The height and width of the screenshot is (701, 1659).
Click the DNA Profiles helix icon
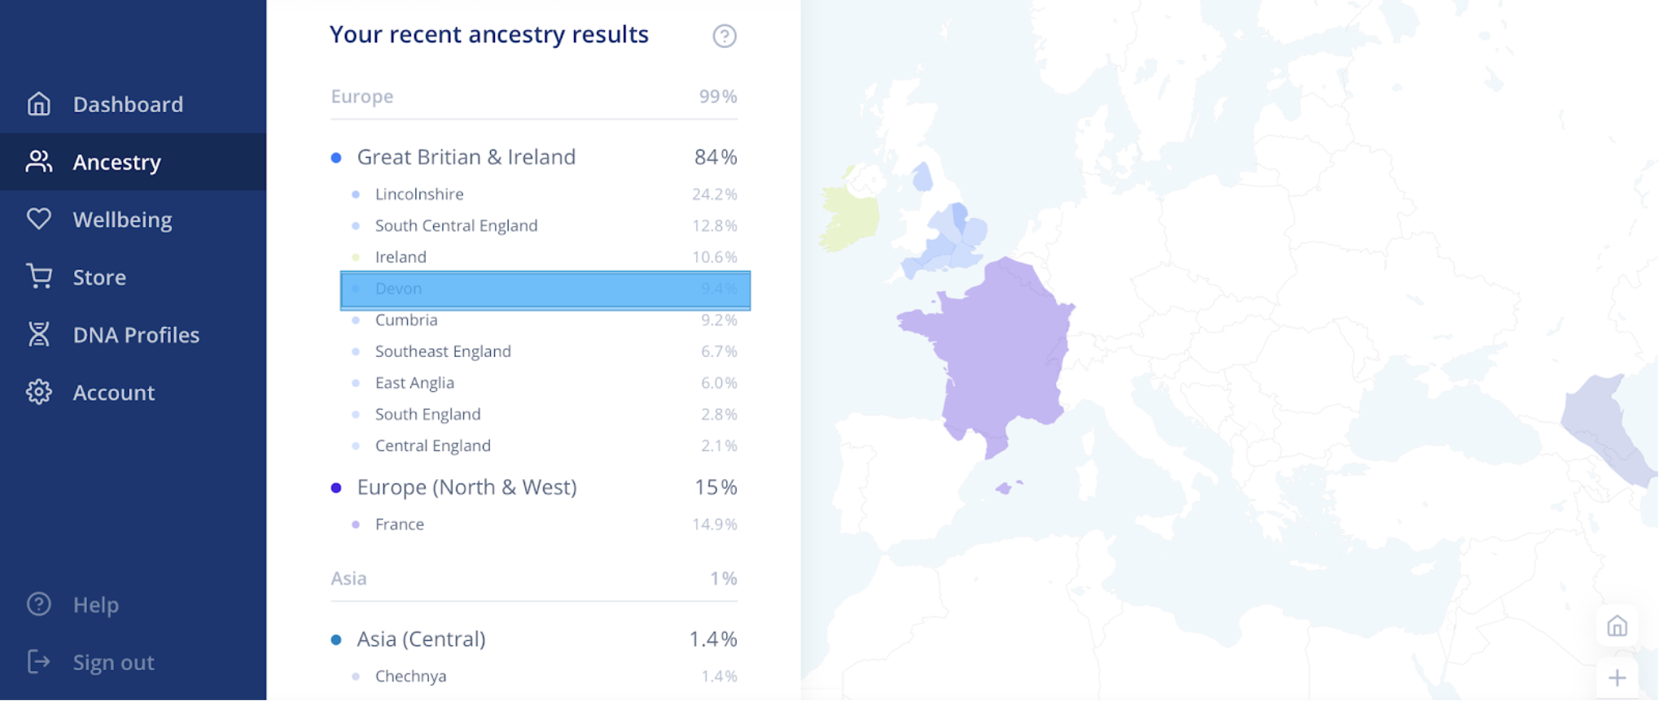click(x=38, y=334)
